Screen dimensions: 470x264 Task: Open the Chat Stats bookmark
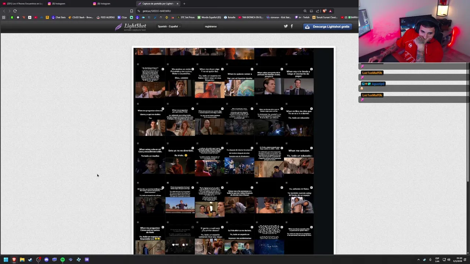[x=58, y=17]
